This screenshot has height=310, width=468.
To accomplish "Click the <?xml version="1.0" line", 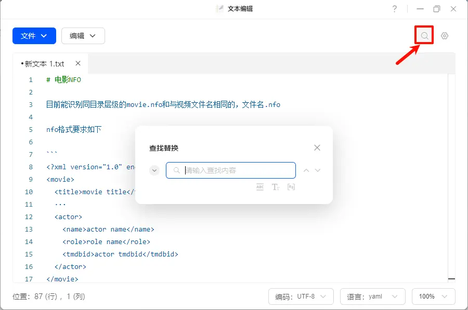I will (x=90, y=167).
